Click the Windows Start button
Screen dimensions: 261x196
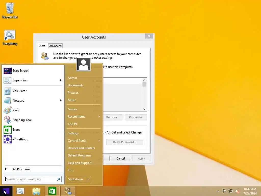click(6, 191)
